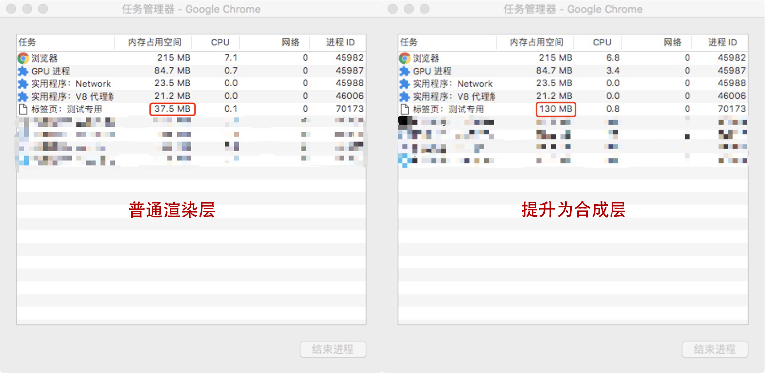Select 浏览器 task name in right window
765x373 pixels.
[426, 58]
